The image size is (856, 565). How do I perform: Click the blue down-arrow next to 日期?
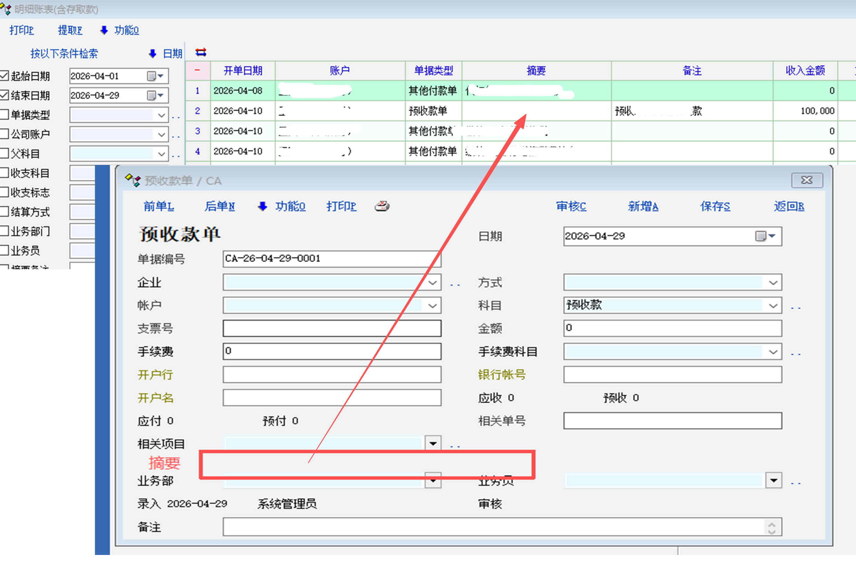[x=153, y=54]
